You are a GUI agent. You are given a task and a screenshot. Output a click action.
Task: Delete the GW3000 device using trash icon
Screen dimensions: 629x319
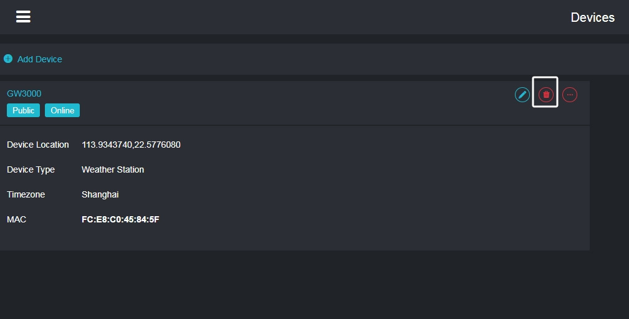[x=546, y=95]
